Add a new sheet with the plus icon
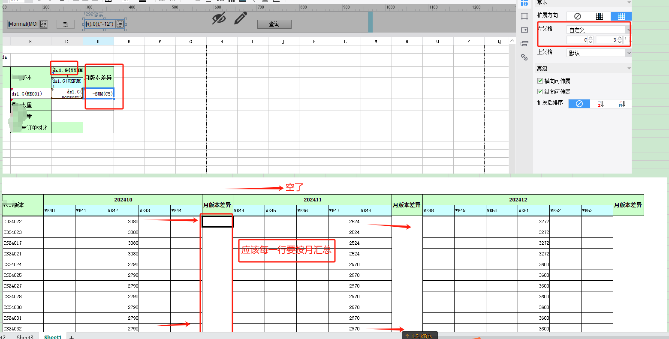Viewport: 669px width, 339px height. tap(72, 337)
